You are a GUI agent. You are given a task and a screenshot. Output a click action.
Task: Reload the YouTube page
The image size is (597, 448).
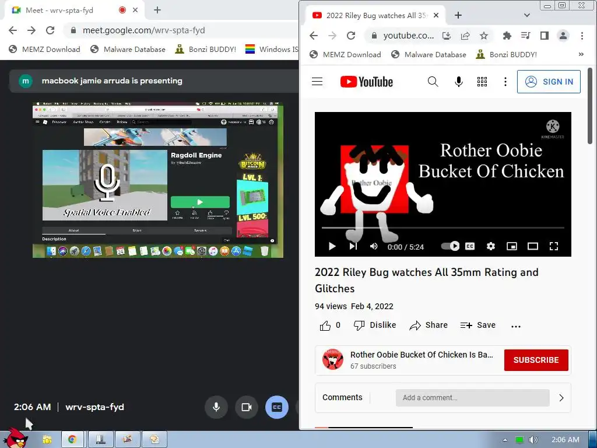(x=351, y=36)
